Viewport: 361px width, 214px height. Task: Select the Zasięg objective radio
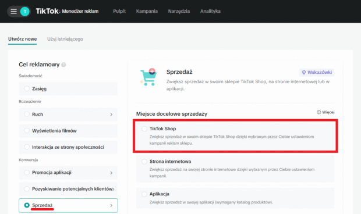27,88
